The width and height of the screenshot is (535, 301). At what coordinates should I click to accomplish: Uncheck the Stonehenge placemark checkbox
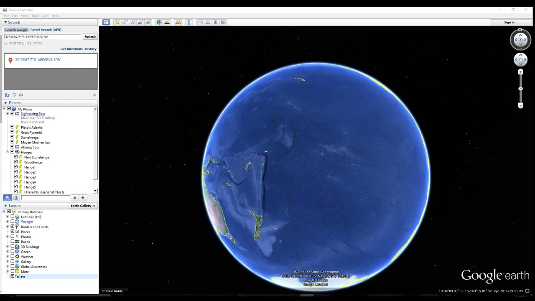coord(13,137)
